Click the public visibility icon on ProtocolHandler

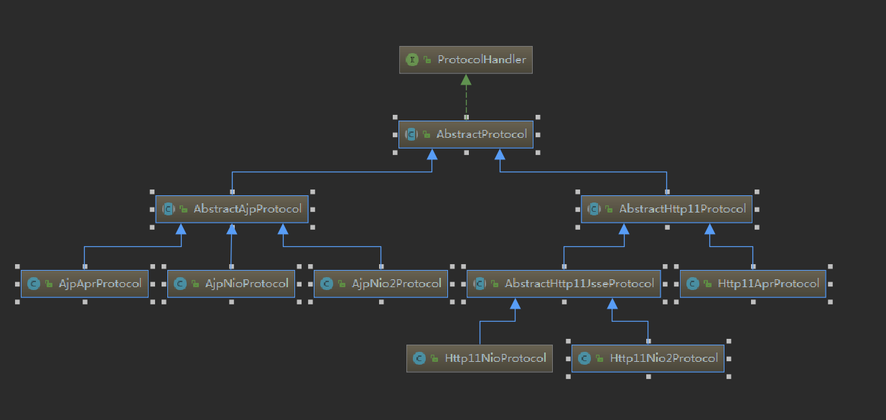[427, 60]
